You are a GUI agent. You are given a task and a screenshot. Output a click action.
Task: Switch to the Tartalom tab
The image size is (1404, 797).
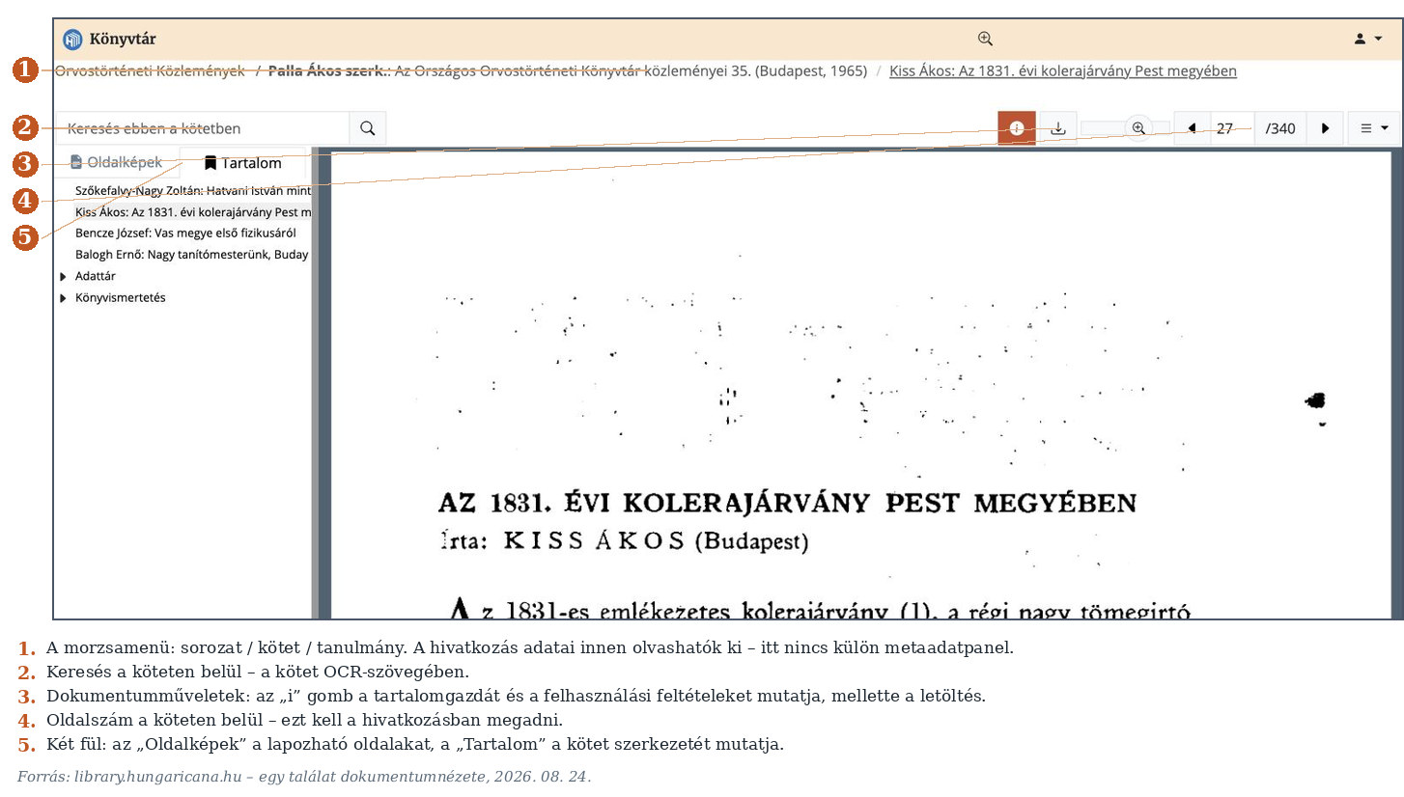[x=242, y=163]
